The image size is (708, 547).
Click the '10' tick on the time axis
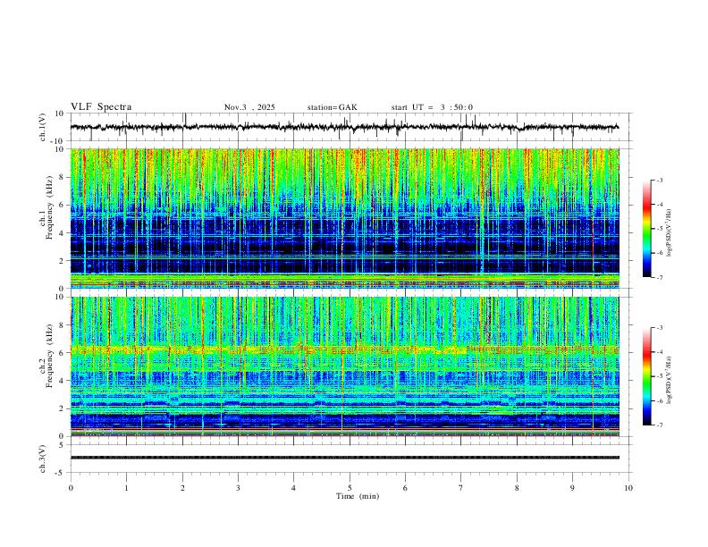coord(628,488)
